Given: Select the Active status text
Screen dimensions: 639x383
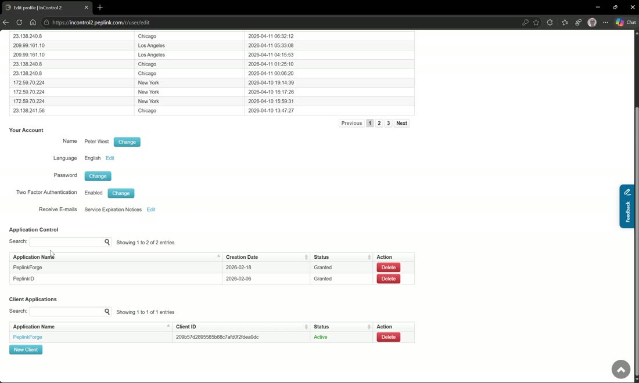Looking at the screenshot, I should [320, 337].
